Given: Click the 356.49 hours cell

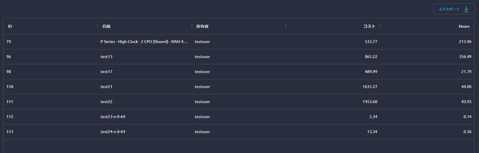Looking at the screenshot, I should (465, 57).
